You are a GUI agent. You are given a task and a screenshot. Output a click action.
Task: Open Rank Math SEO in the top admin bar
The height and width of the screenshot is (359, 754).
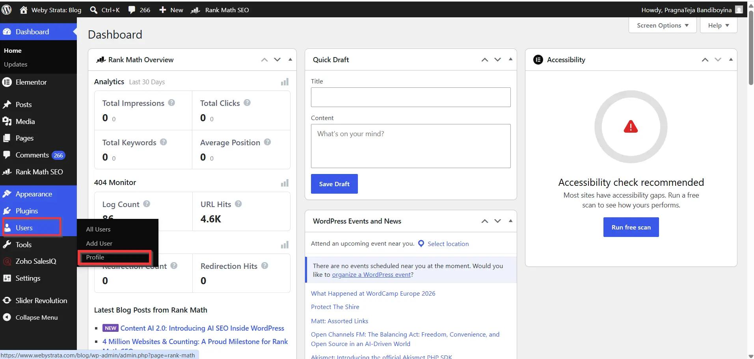(x=220, y=10)
